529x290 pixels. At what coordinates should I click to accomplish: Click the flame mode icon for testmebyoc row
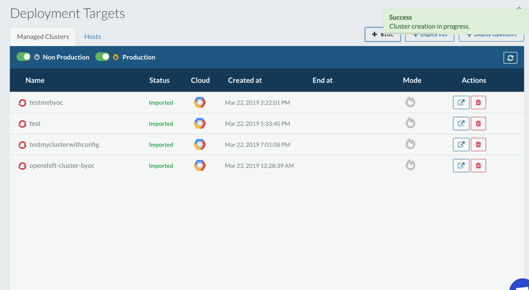(410, 102)
